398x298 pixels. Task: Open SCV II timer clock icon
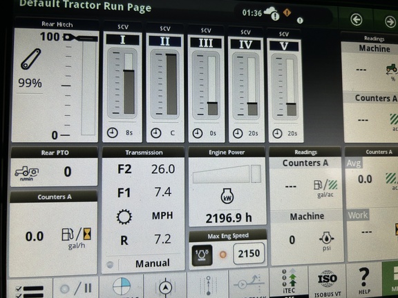(156, 133)
